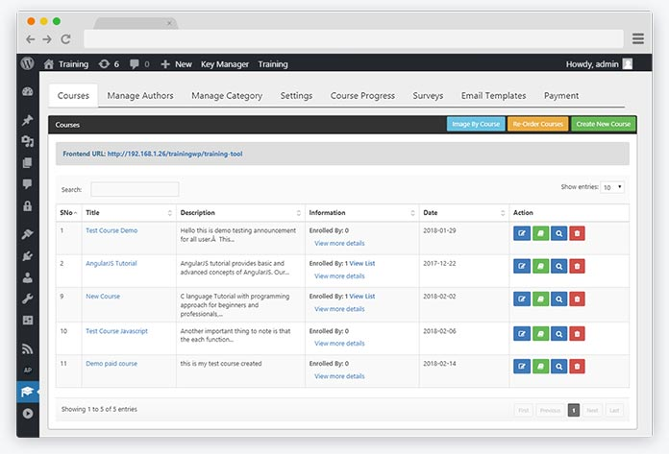Click the Re-Order Courses button
The width and height of the screenshot is (669, 454).
point(537,124)
